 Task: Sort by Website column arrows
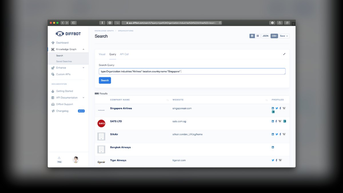tap(266, 100)
